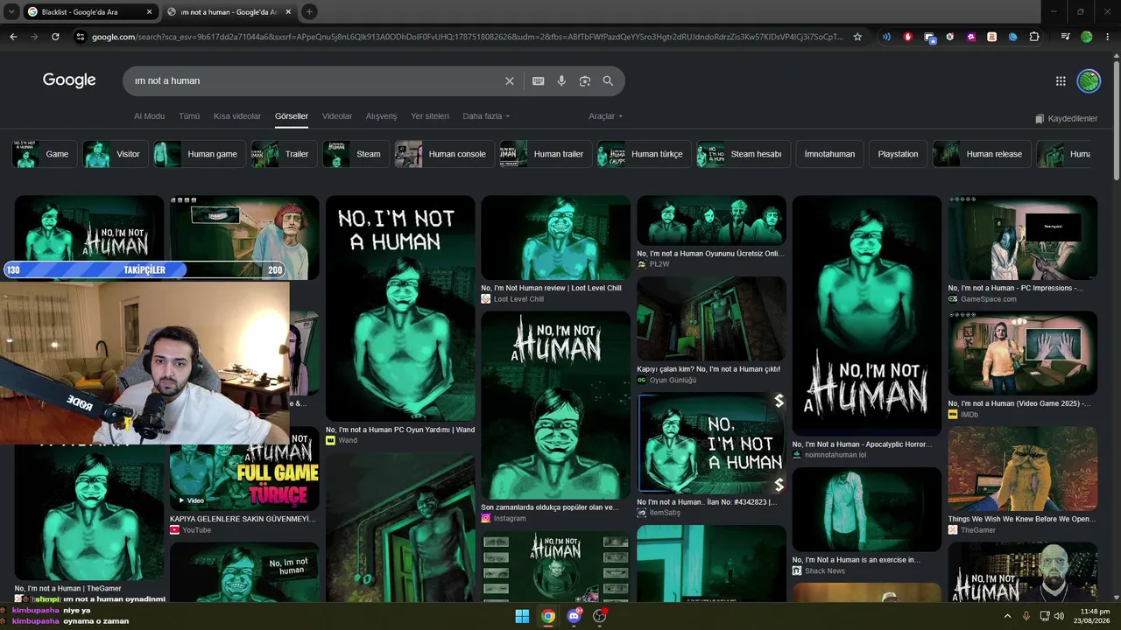The height and width of the screenshot is (630, 1121).
Task: Open 'Kaydedilenler' saved items
Action: click(1066, 118)
